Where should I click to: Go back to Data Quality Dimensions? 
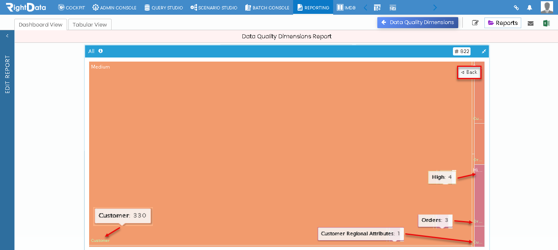pyautogui.click(x=418, y=22)
